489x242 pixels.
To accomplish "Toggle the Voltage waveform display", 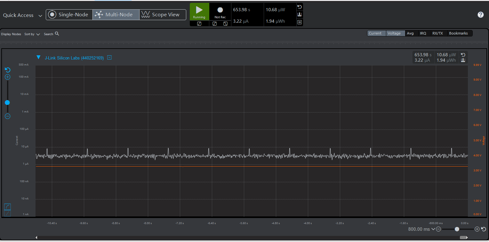I will 394,33.
